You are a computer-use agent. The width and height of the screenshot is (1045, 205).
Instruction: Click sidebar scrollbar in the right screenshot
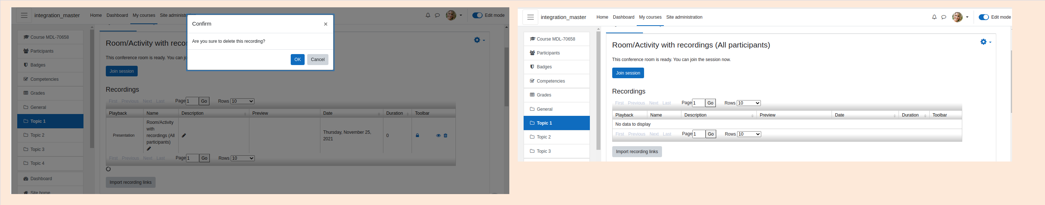coord(598,91)
